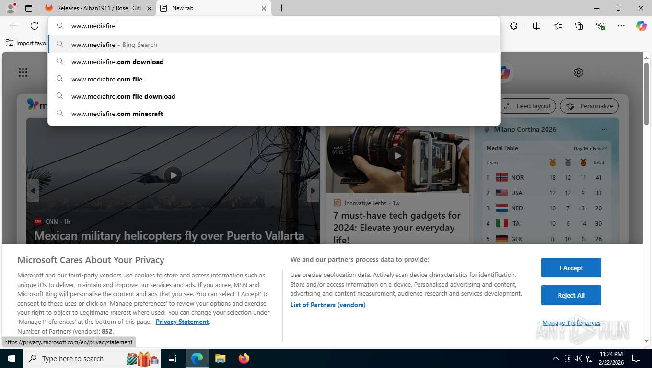652x368 pixels.
Task: Open Browser essentials heart icon
Action: point(600,26)
